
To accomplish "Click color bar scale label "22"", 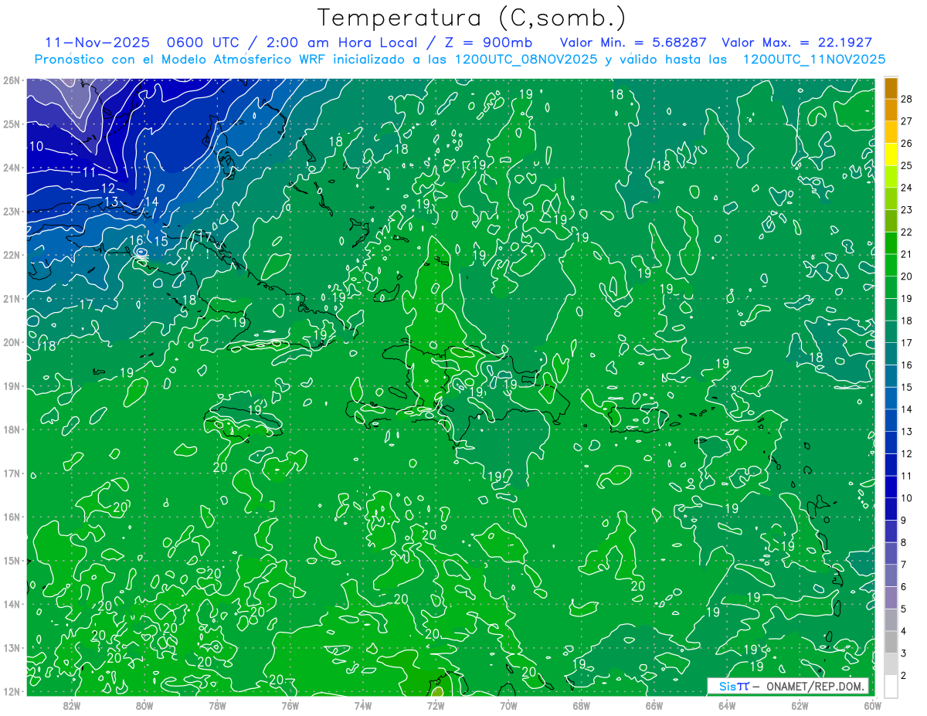I will [x=906, y=232].
